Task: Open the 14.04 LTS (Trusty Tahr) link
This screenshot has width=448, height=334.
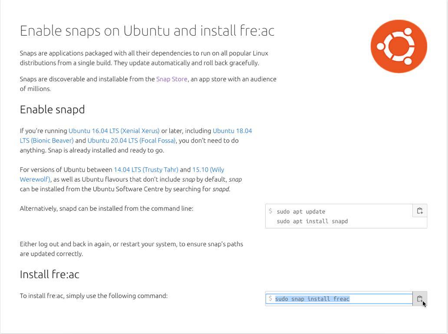Action: click(x=146, y=170)
